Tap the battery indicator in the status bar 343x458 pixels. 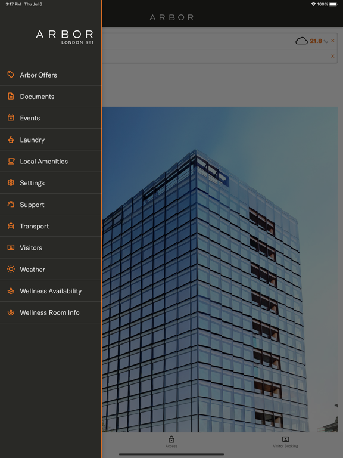(x=333, y=4)
